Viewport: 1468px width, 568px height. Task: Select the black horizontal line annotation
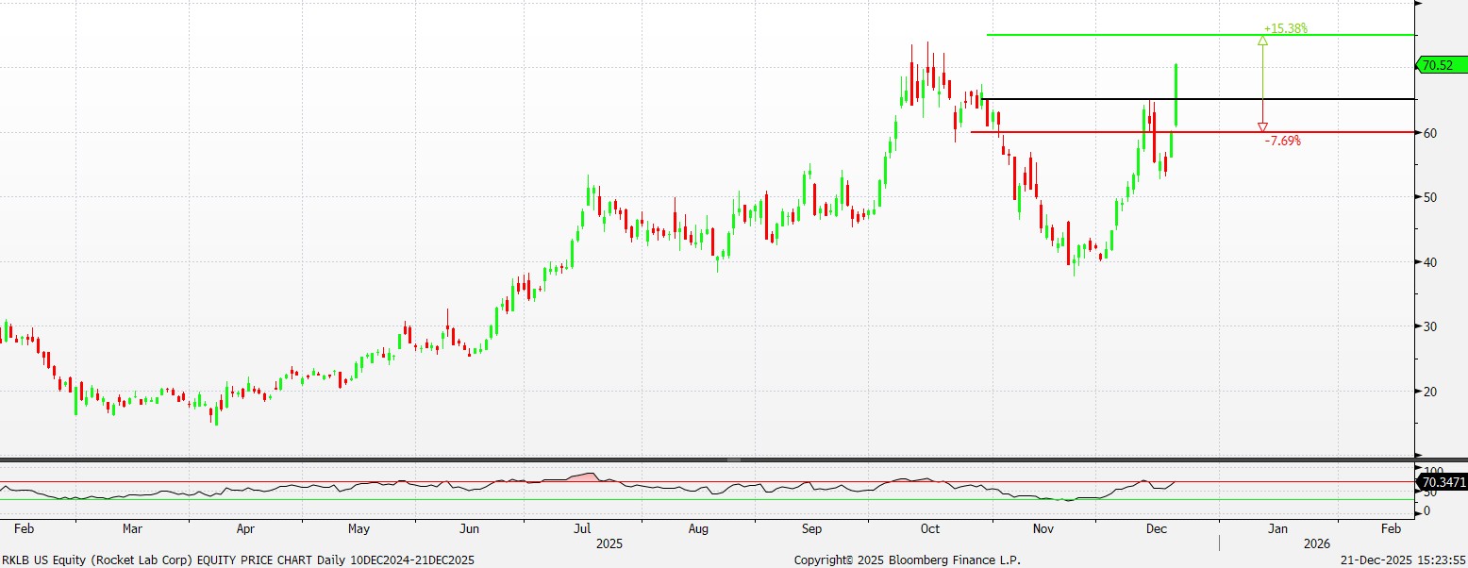(x=1198, y=99)
